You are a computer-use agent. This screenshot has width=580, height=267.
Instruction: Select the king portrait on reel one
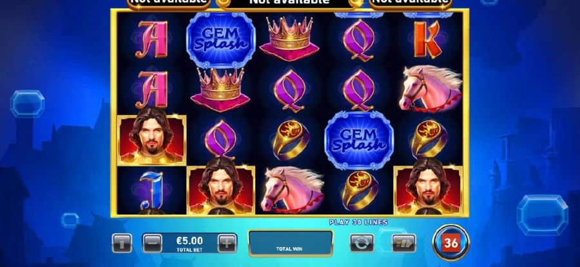(151, 138)
